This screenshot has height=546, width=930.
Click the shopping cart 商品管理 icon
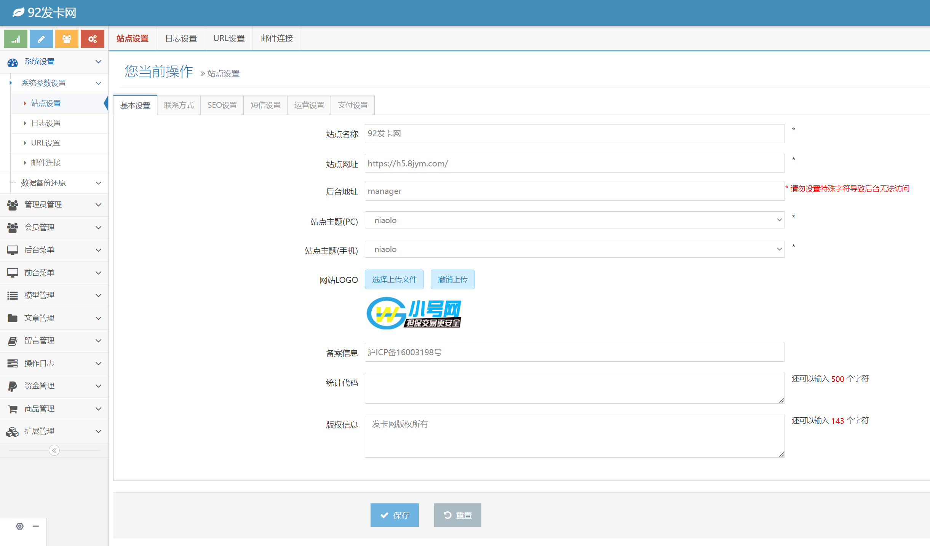(13, 409)
